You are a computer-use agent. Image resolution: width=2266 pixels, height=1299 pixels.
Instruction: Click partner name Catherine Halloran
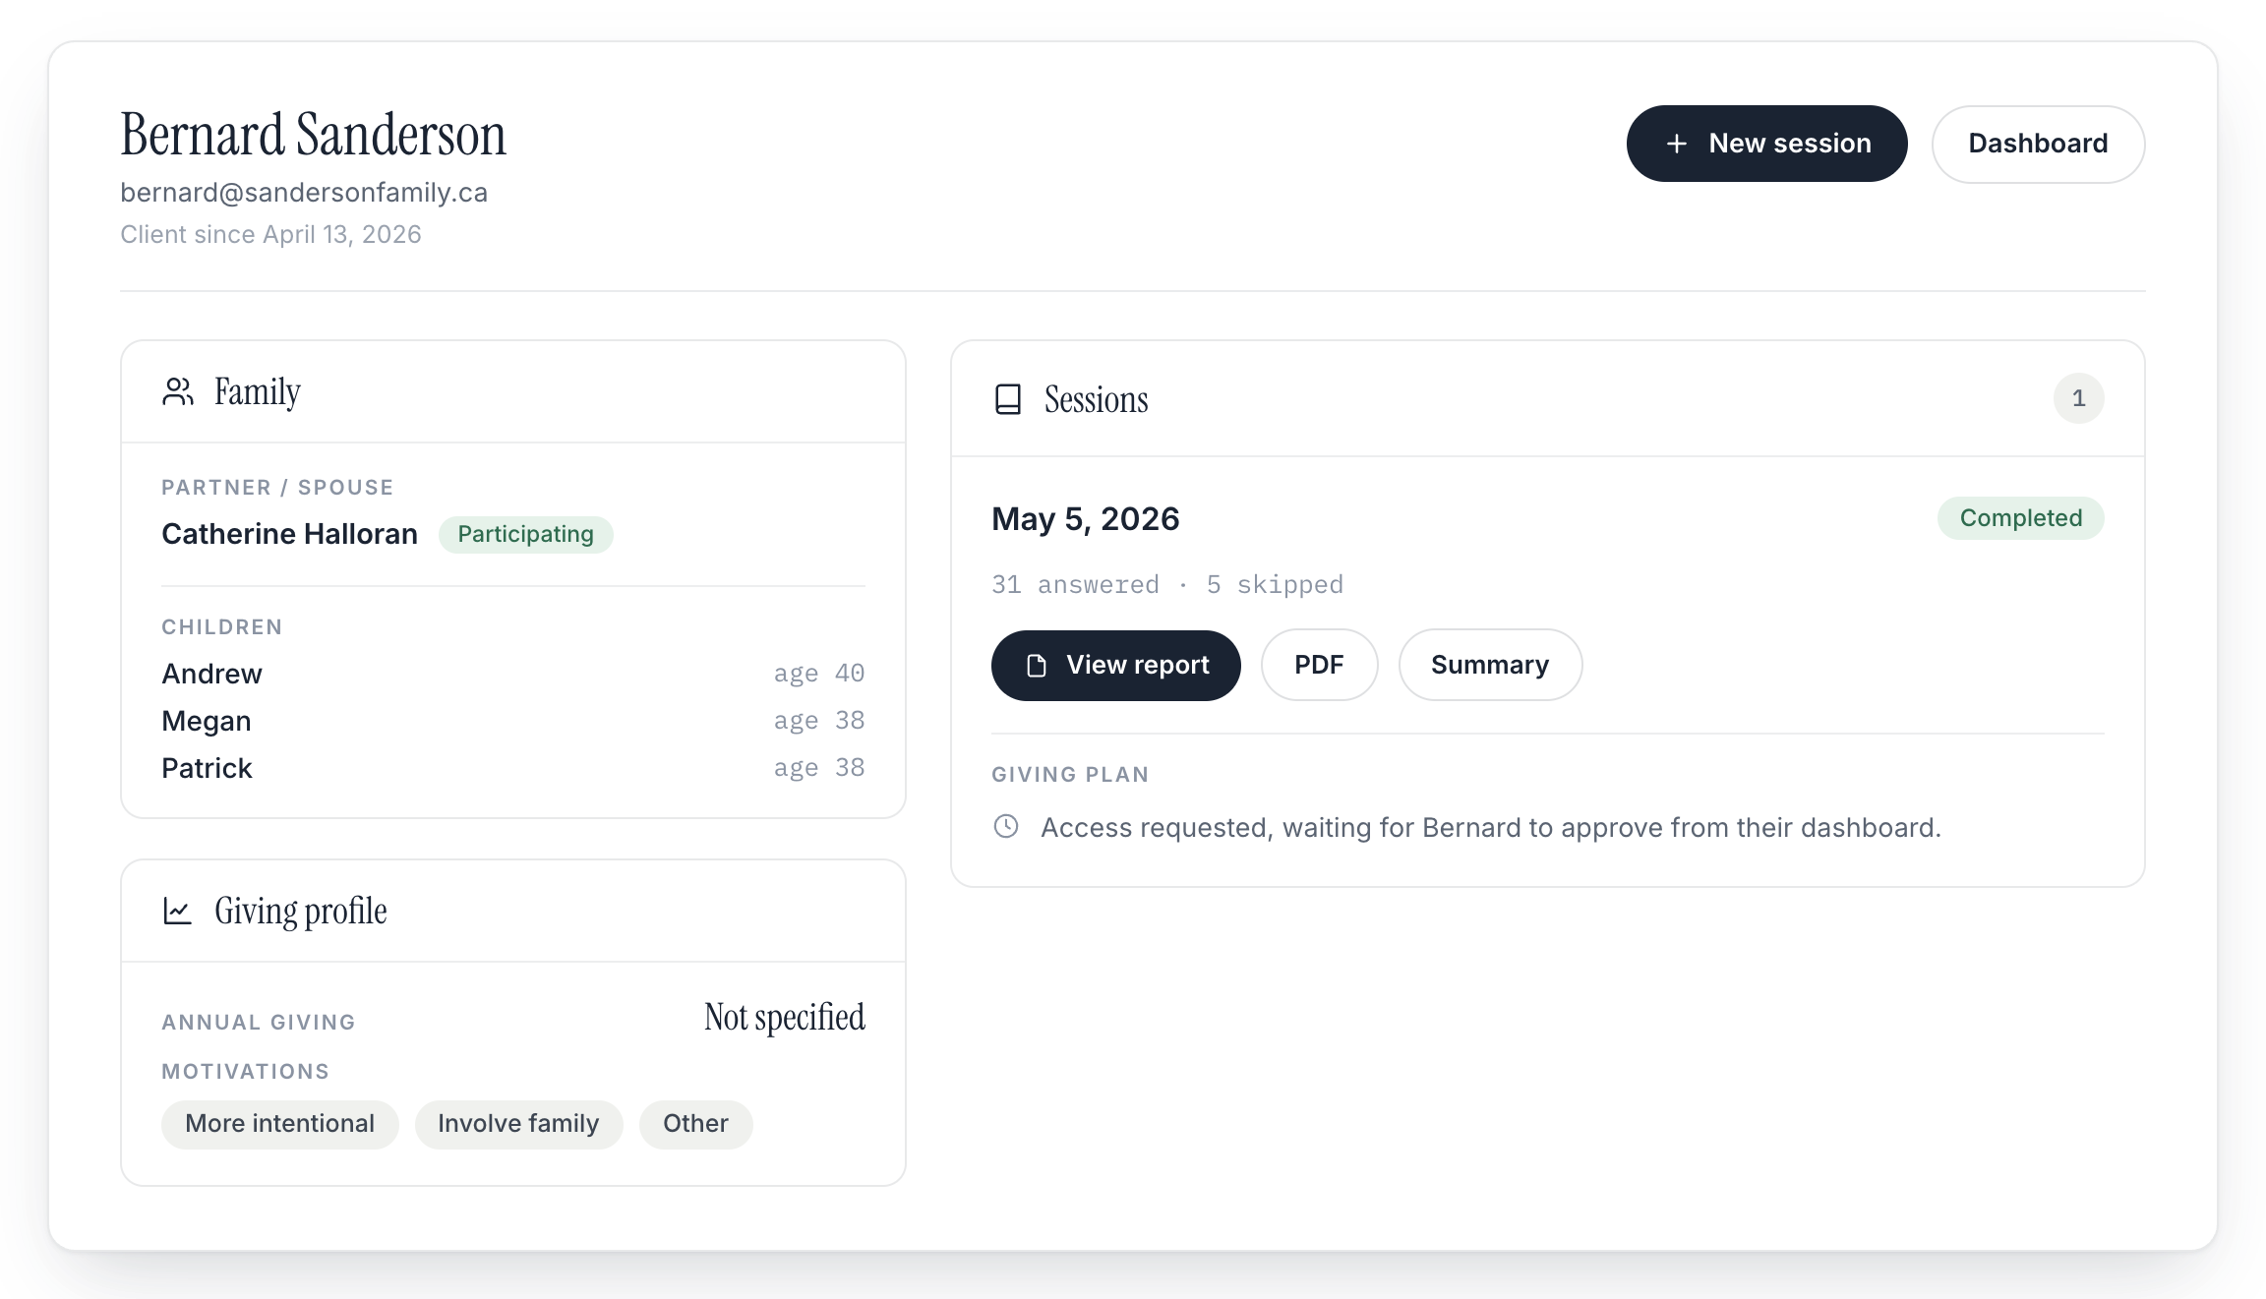[x=289, y=534]
